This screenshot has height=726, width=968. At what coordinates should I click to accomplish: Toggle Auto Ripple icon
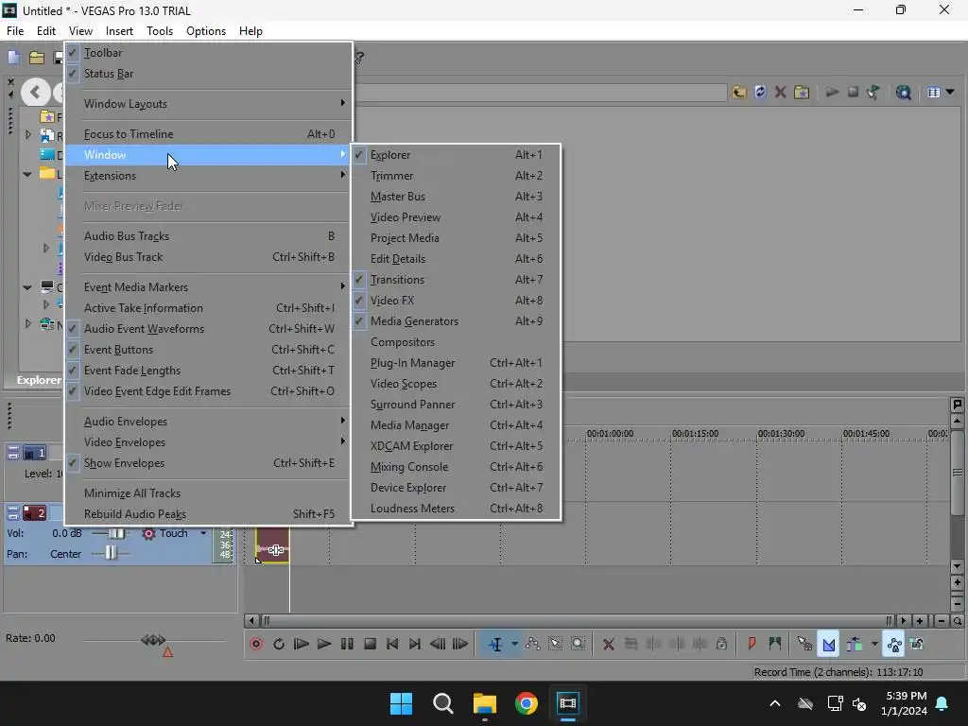pyautogui.click(x=855, y=644)
